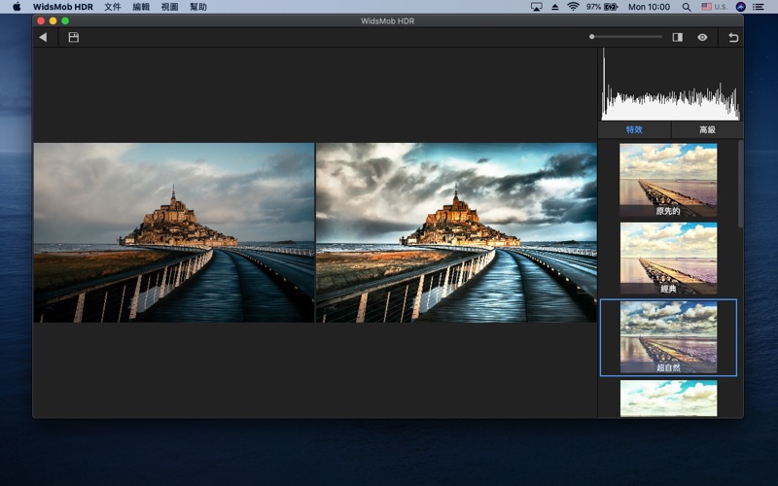The height and width of the screenshot is (486, 778).
Task: Open the 編輯 menu
Action: pyautogui.click(x=141, y=7)
